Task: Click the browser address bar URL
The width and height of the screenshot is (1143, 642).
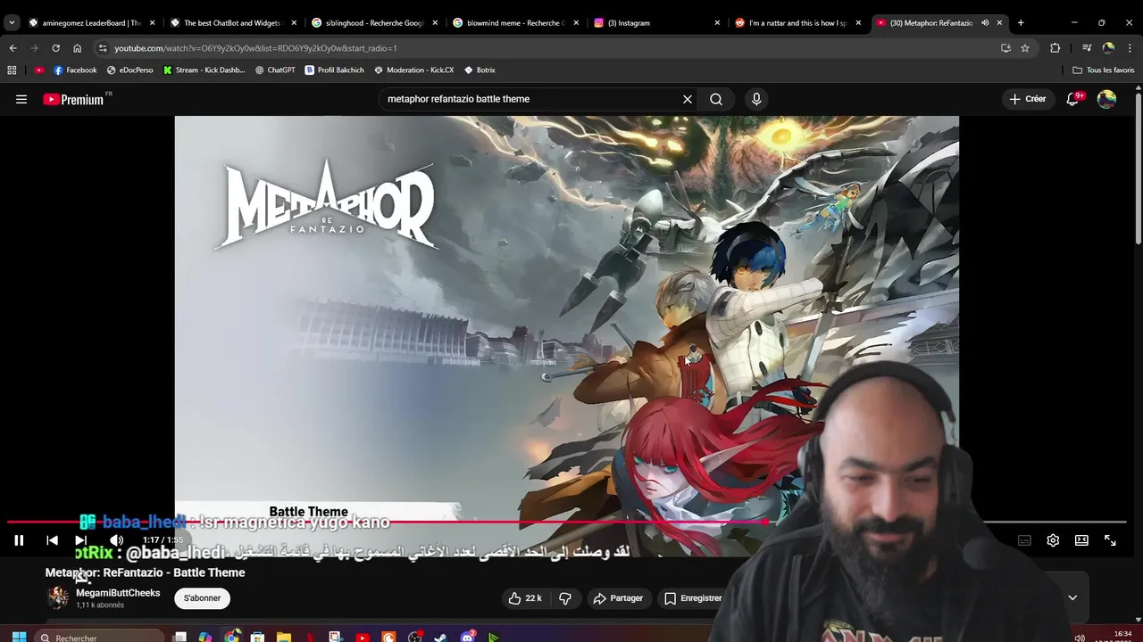Action: point(255,48)
